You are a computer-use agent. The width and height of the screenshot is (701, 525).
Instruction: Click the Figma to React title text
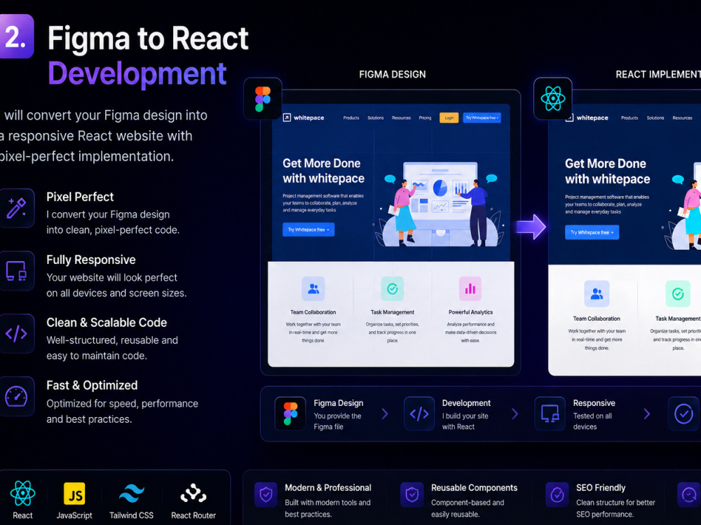click(x=148, y=38)
